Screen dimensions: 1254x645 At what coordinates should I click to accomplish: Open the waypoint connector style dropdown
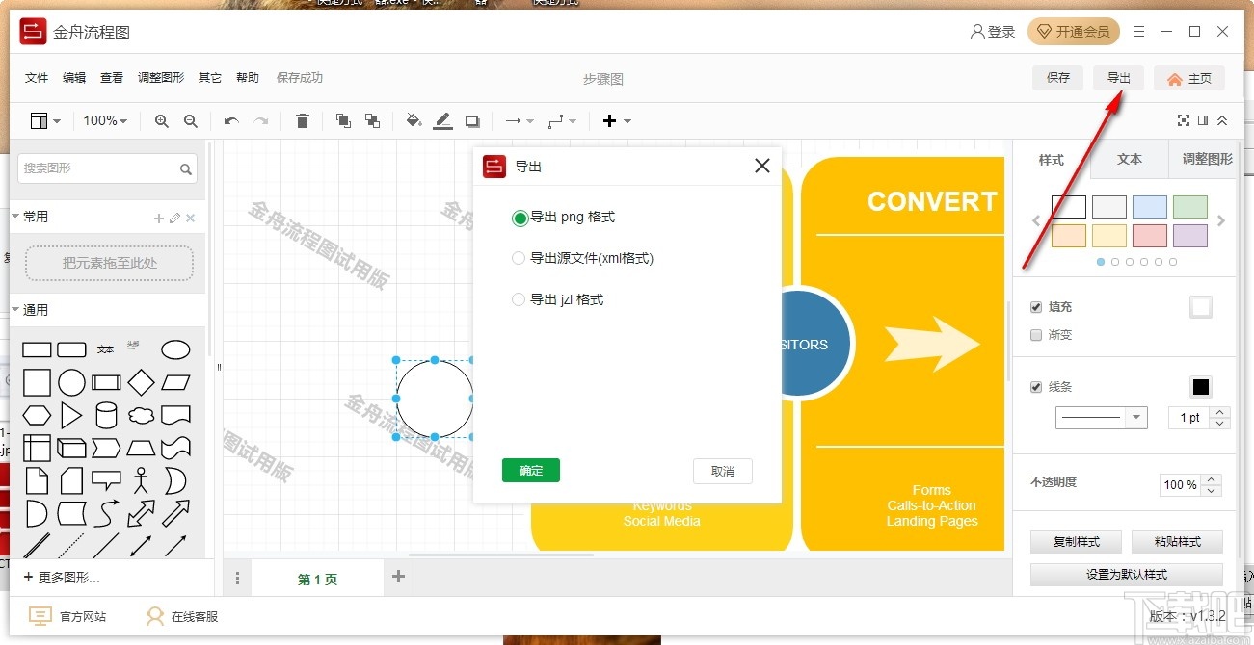click(x=562, y=121)
